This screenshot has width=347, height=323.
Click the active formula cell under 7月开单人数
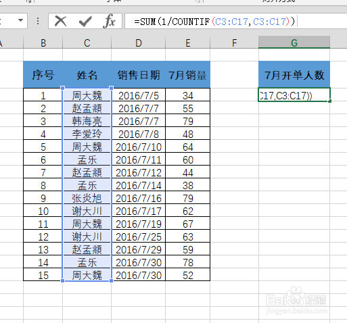(294, 95)
